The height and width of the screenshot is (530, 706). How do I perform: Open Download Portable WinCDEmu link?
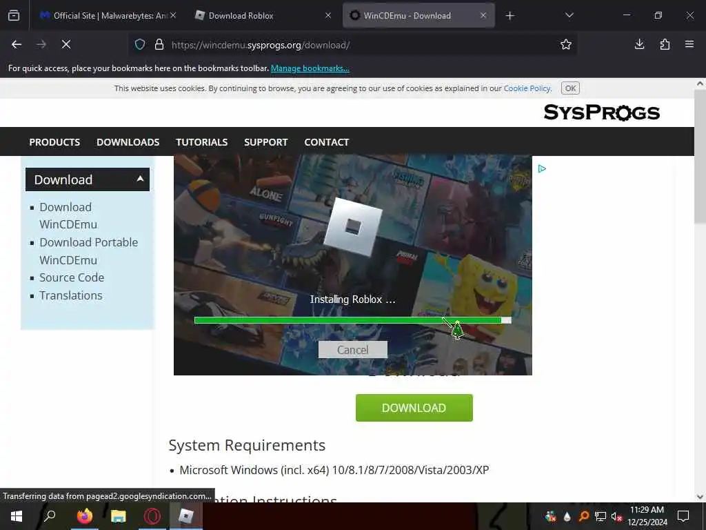coord(89,251)
